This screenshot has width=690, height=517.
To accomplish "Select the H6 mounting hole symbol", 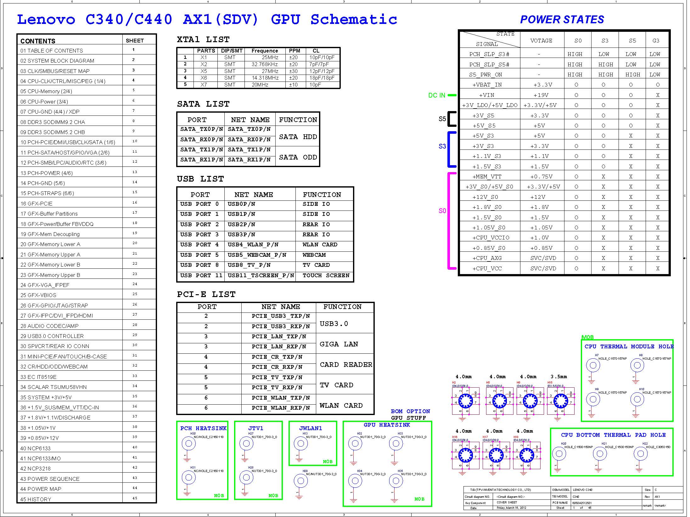I will click(530, 401).
